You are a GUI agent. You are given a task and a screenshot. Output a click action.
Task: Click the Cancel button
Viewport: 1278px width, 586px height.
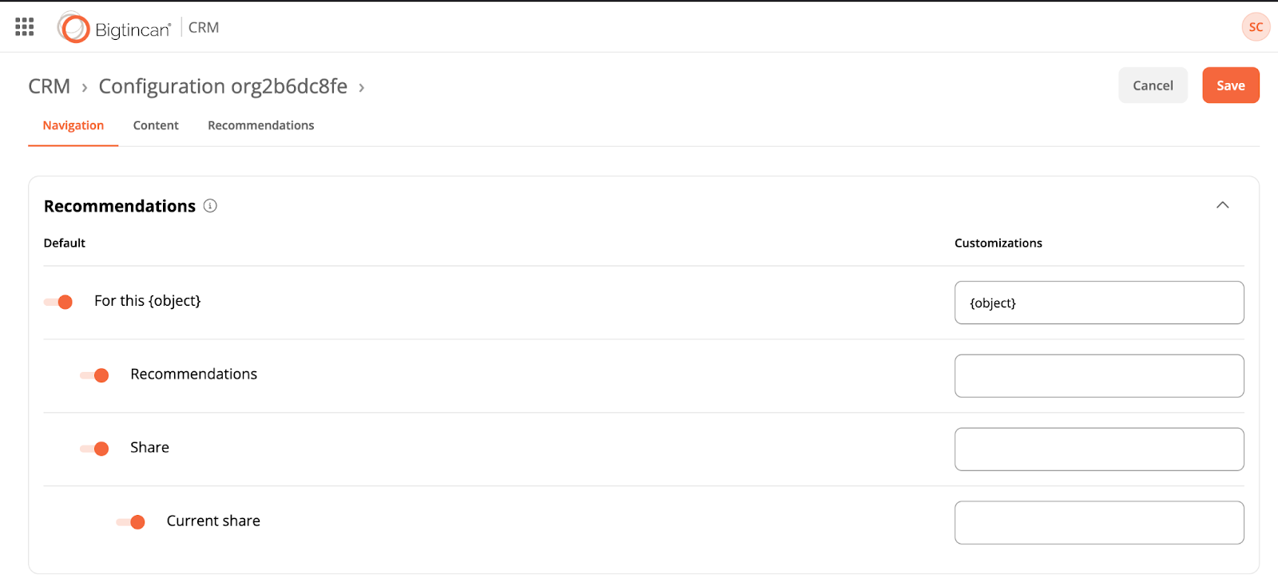[x=1153, y=85]
